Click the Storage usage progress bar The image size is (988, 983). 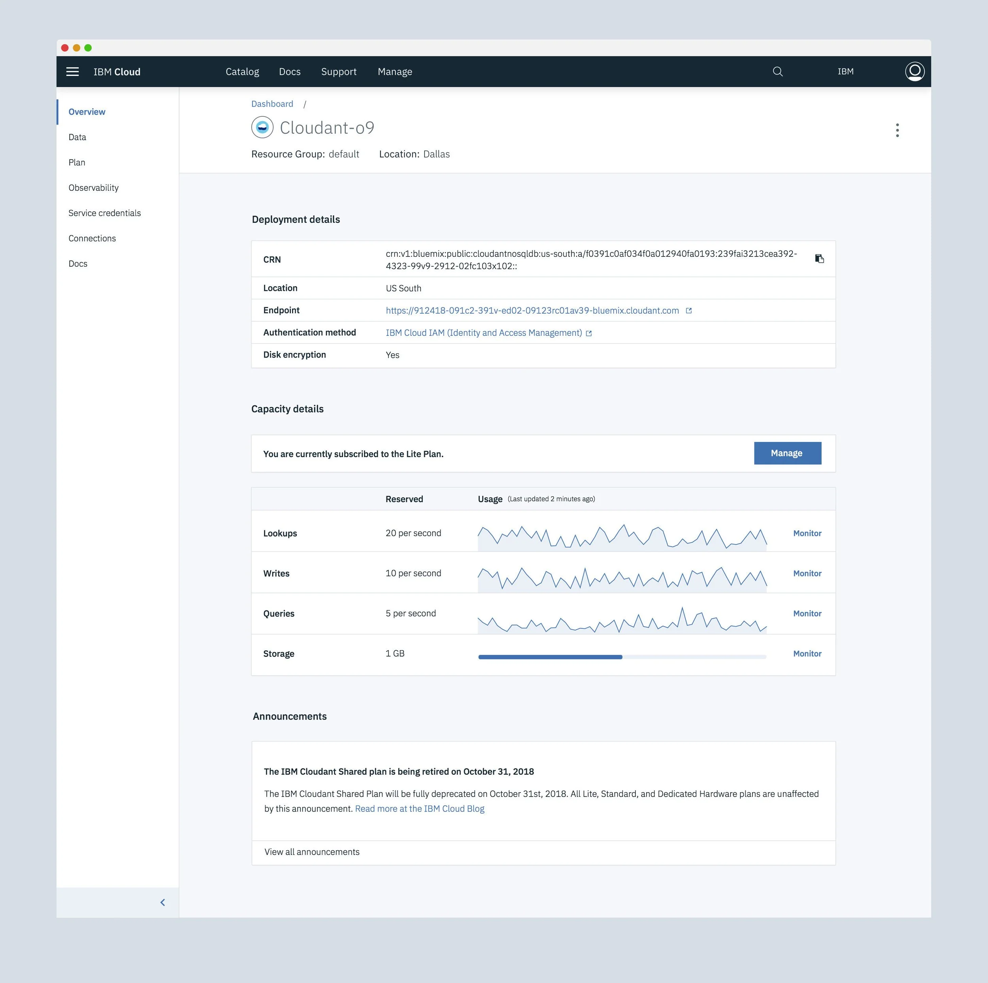622,657
